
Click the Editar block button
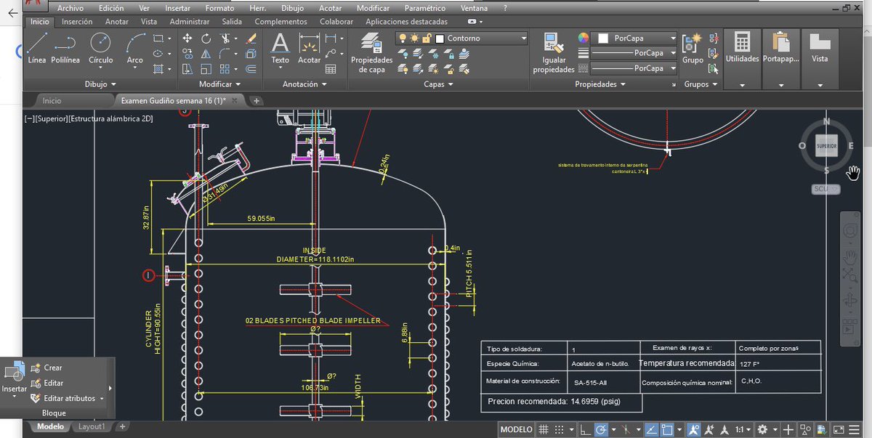click(x=47, y=383)
